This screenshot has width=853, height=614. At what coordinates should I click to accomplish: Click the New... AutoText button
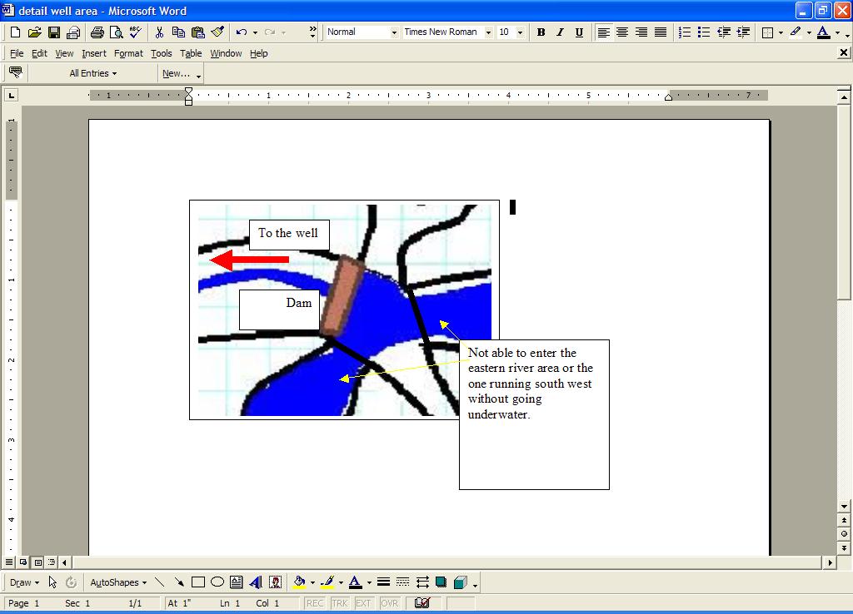click(x=177, y=73)
